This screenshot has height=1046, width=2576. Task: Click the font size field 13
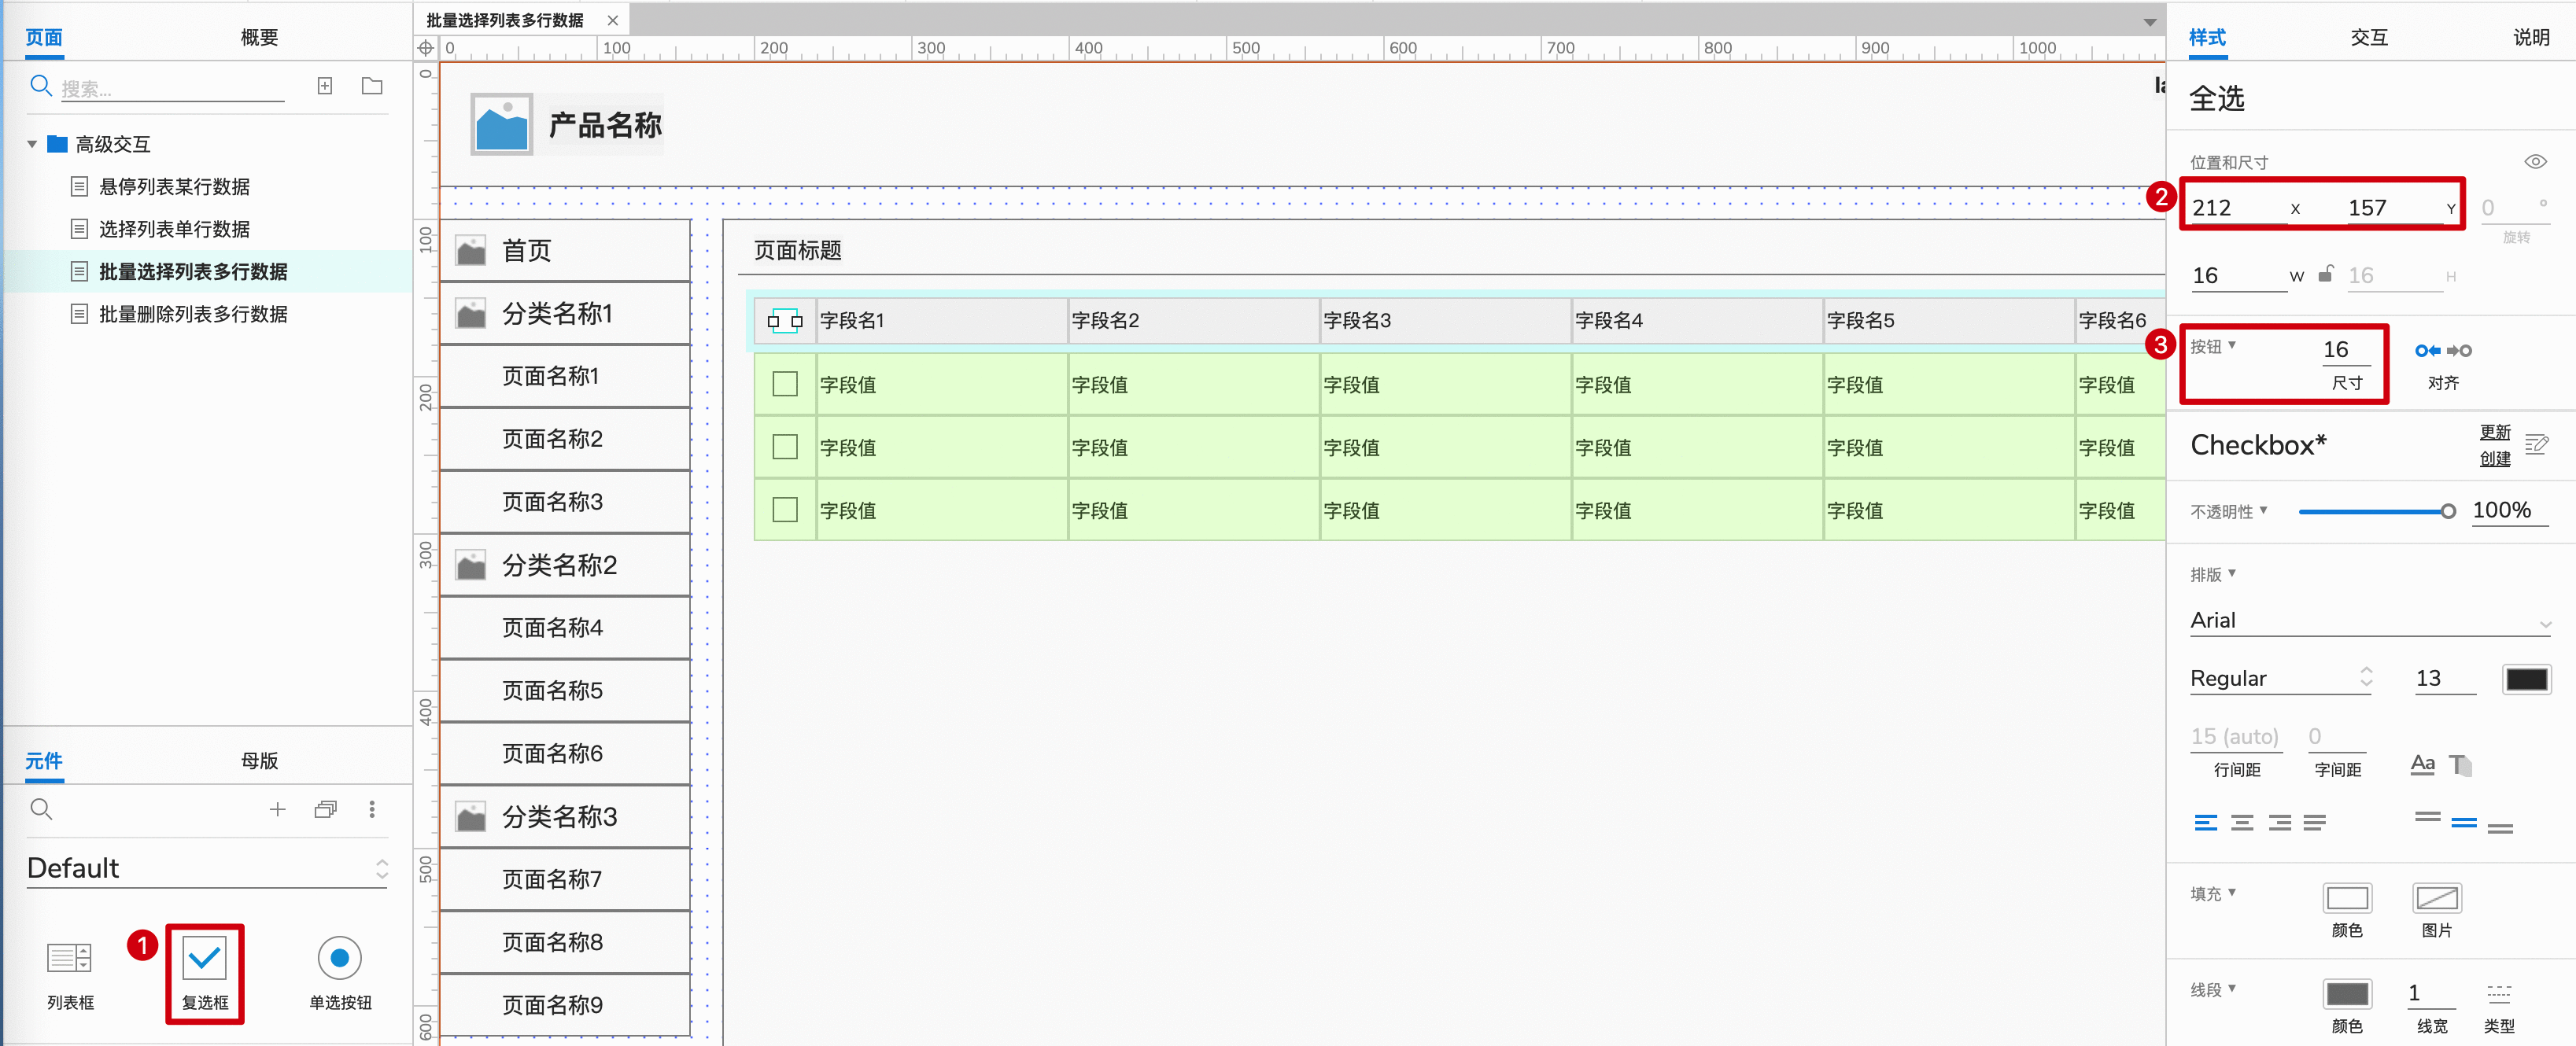pyautogui.click(x=2444, y=678)
